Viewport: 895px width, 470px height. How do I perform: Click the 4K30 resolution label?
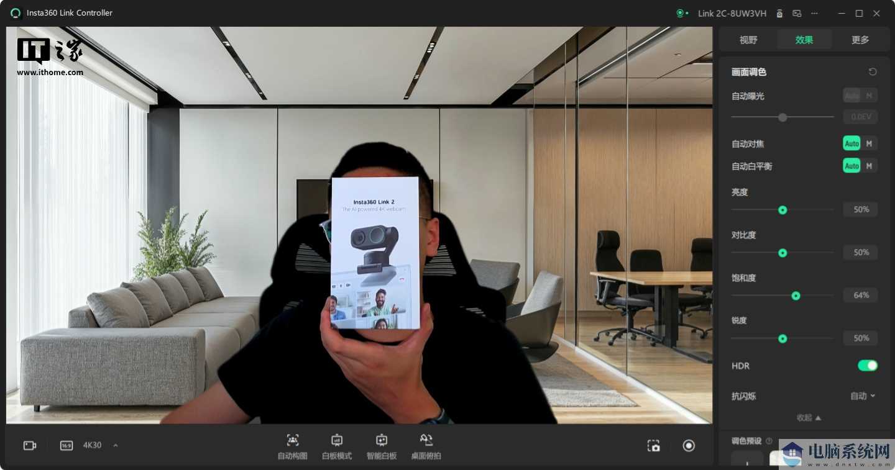pos(92,445)
